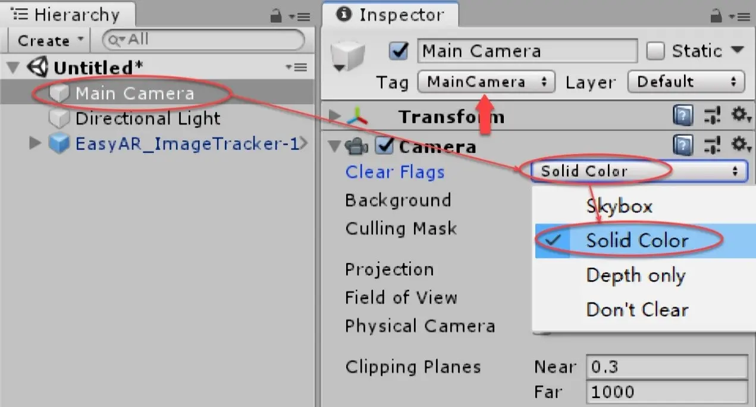This screenshot has height=407, width=756.
Task: Open the GameObject cube icon picker
Action: click(x=346, y=57)
